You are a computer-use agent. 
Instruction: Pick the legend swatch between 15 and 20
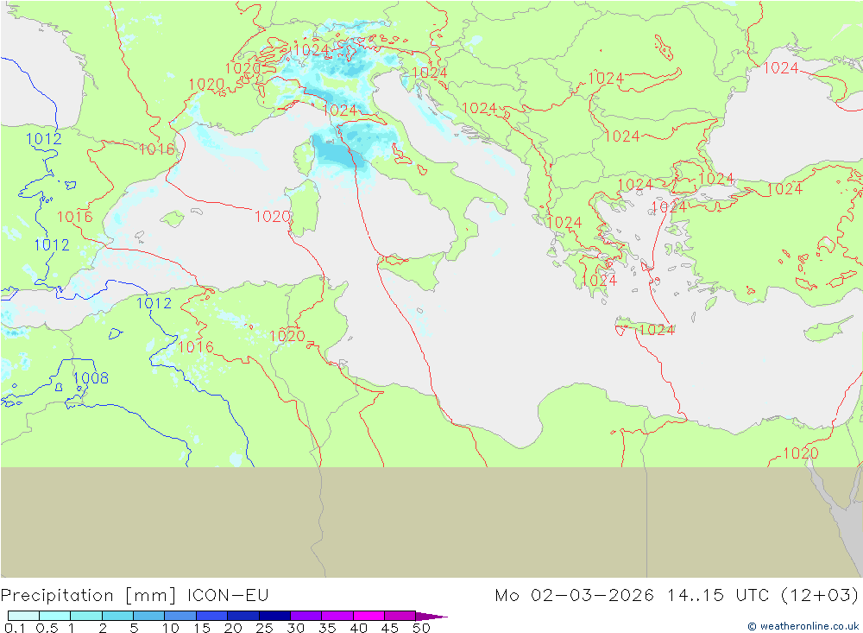(212, 616)
